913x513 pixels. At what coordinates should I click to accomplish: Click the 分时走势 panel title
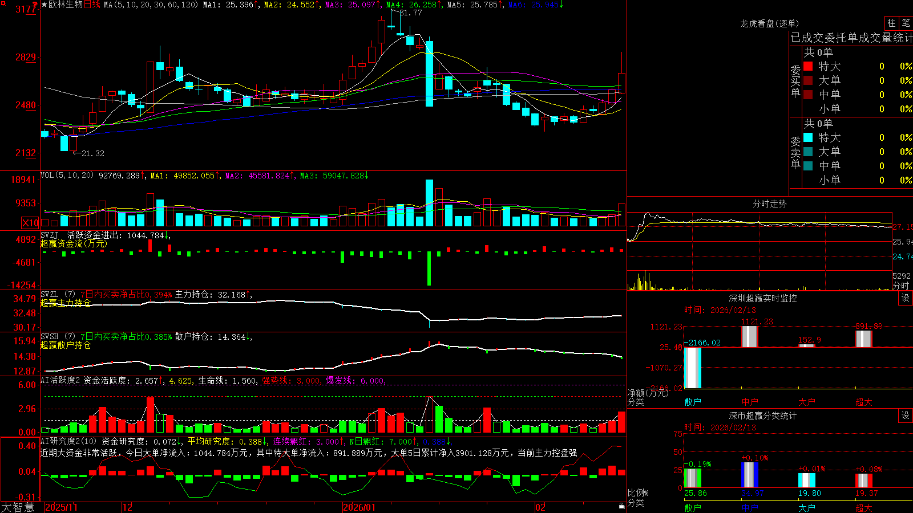tap(769, 203)
